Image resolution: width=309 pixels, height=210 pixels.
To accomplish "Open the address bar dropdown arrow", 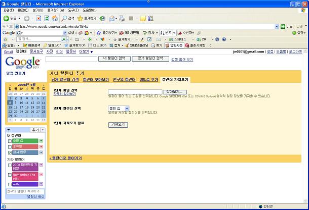I will 277,26.
